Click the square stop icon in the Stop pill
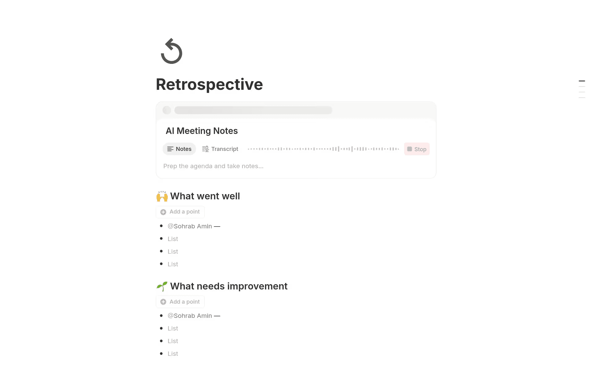 coord(410,149)
